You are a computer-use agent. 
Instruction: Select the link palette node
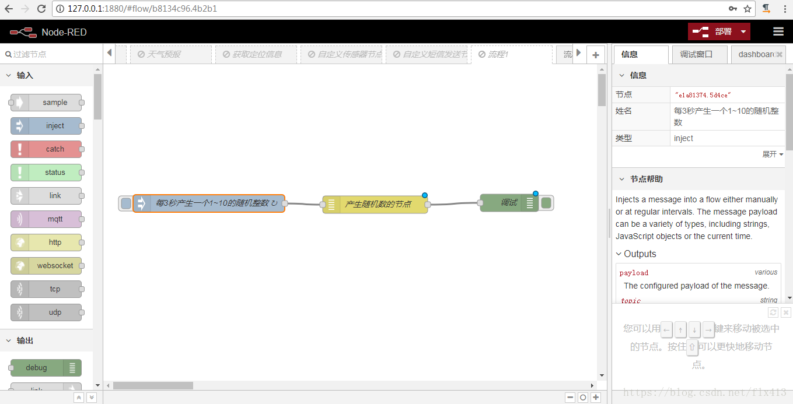pyautogui.click(x=46, y=196)
